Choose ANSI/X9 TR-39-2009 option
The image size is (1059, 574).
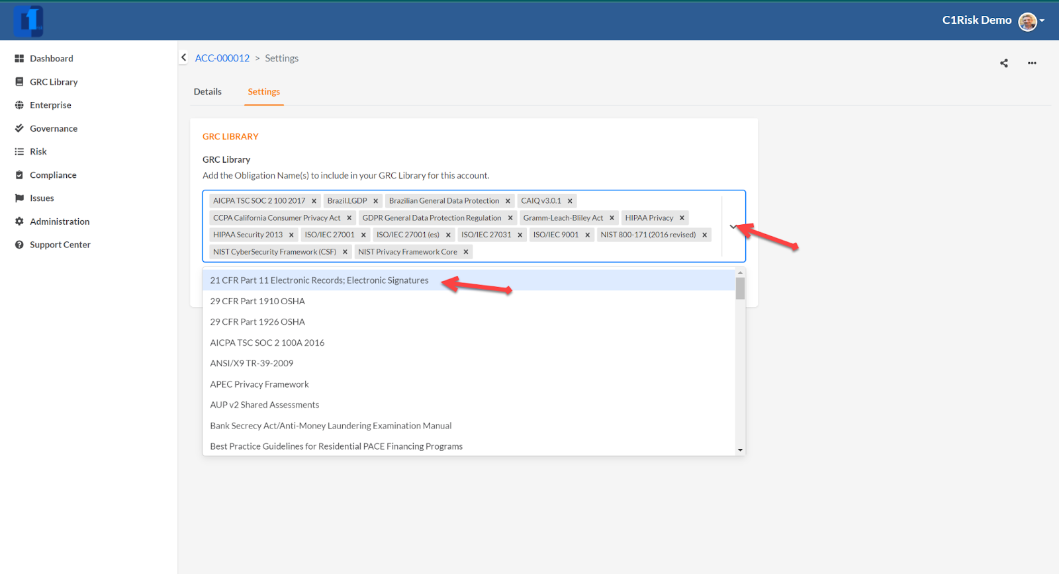coord(469,363)
